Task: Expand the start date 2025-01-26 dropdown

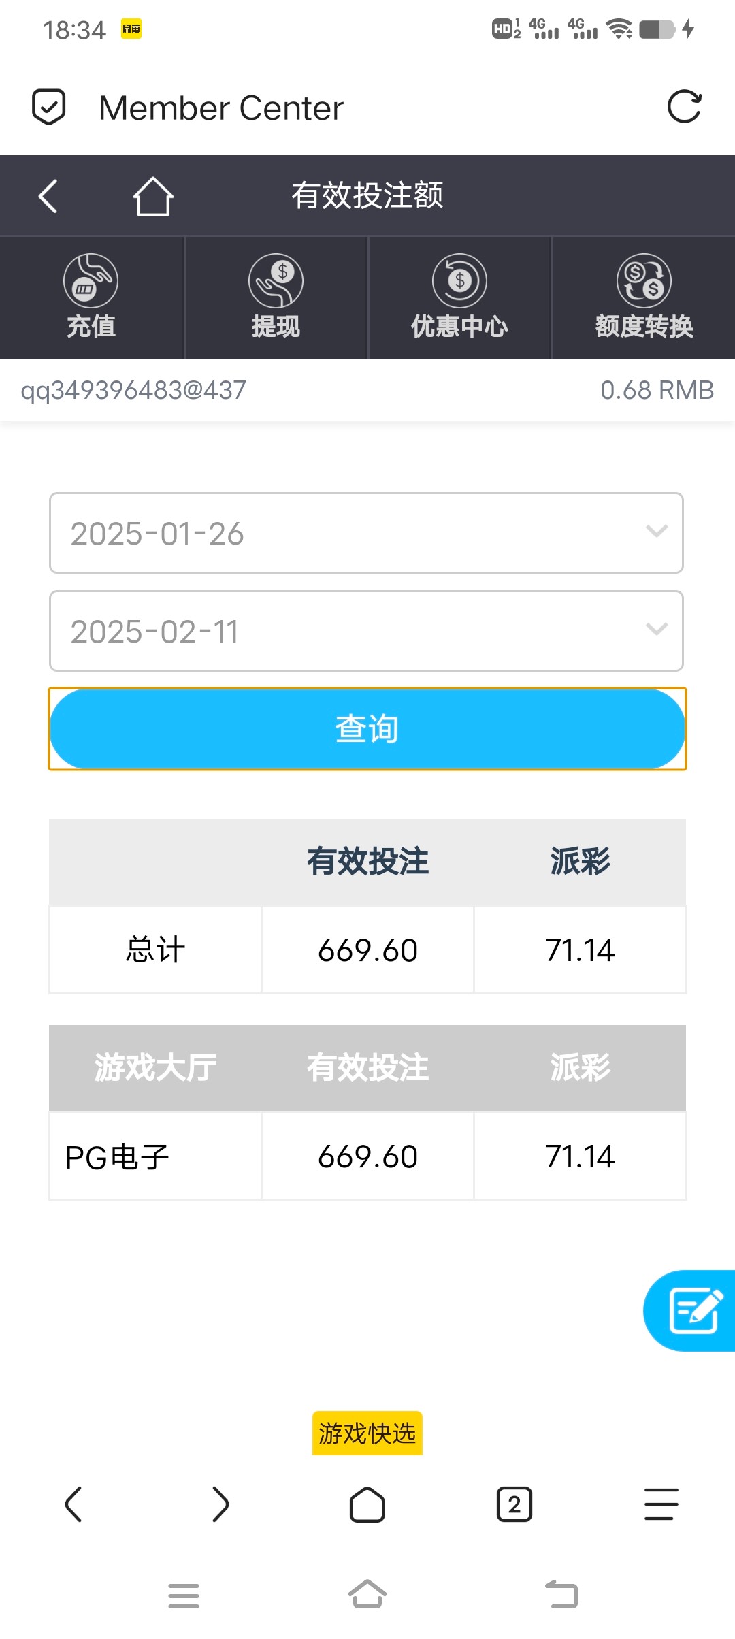Action: [x=366, y=533]
